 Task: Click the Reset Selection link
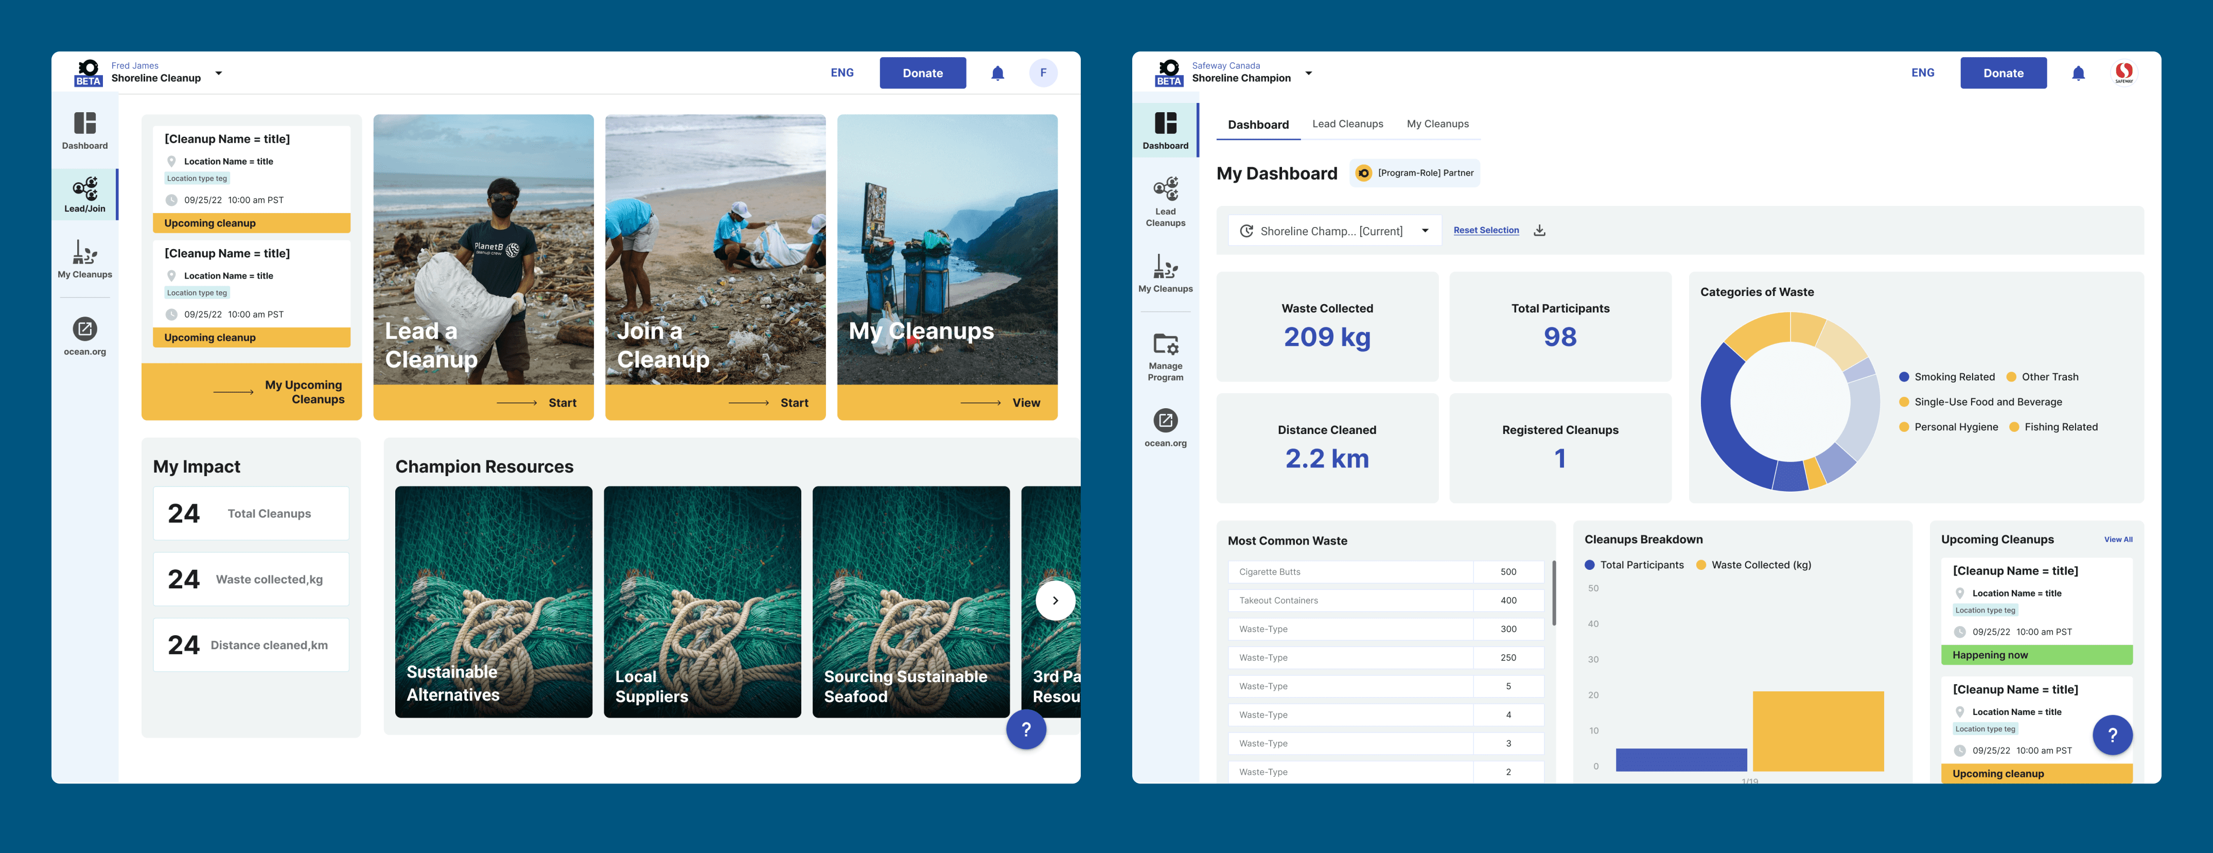[x=1485, y=230]
